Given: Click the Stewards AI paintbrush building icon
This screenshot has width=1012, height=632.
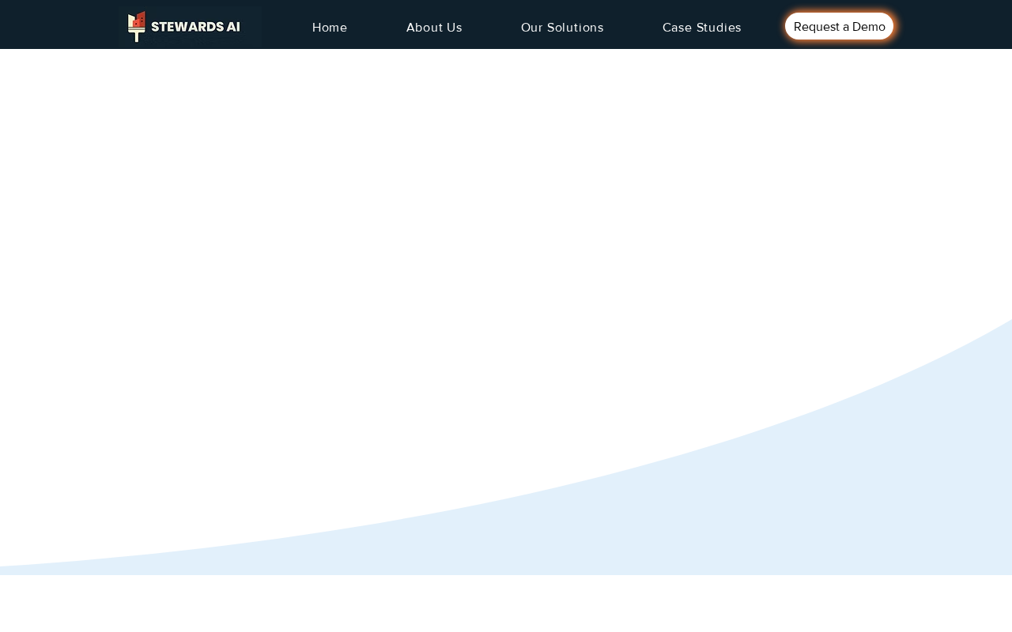Looking at the screenshot, I should click(137, 26).
